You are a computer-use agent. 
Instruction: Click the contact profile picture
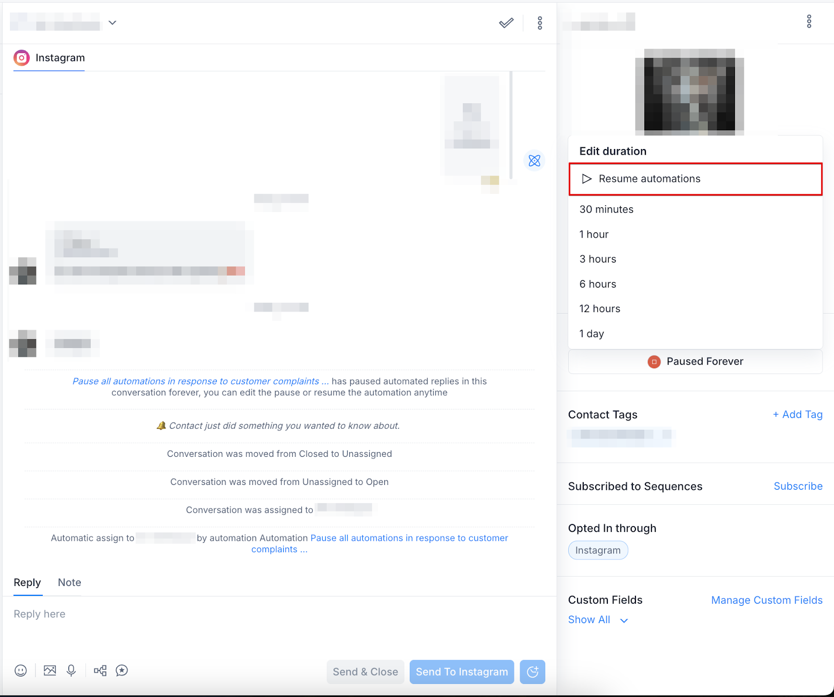pyautogui.click(x=689, y=92)
